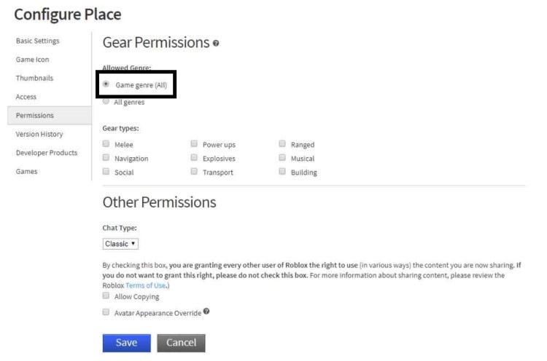Select the Game genre (All) radio button
Viewport: 547px width, 361px height.
[x=106, y=84]
